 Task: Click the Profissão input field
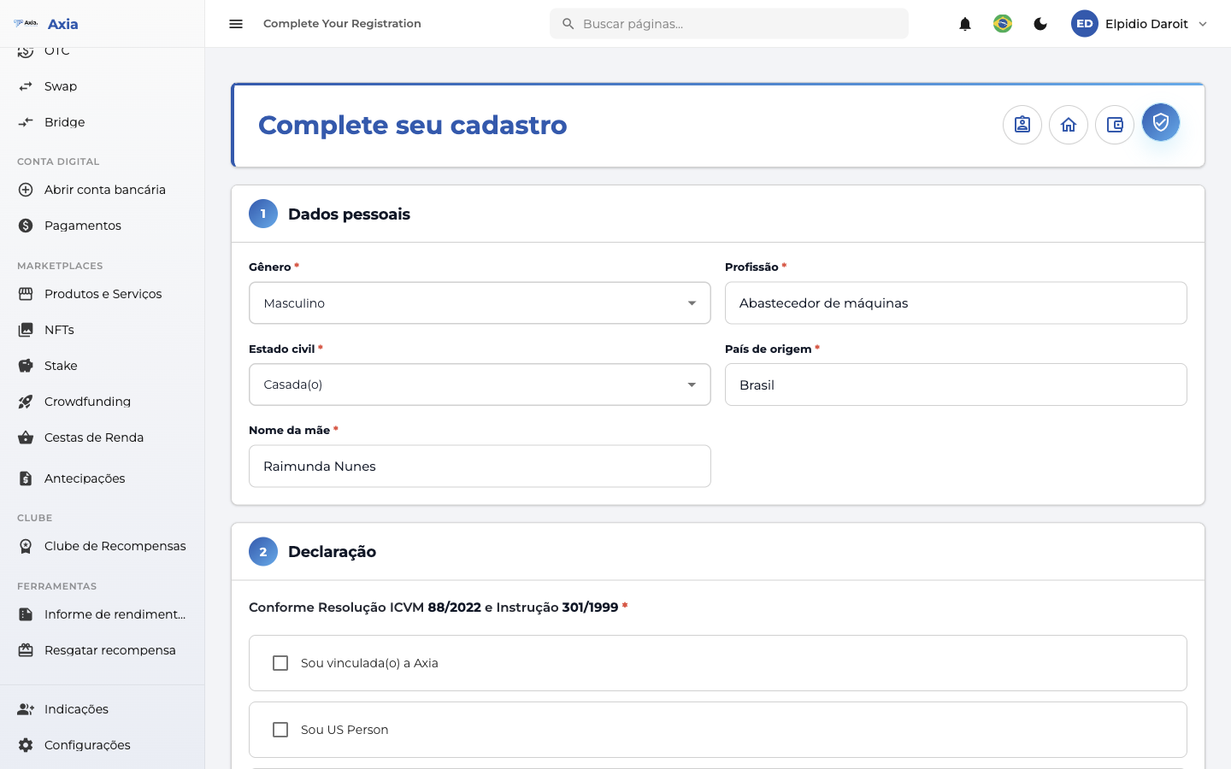[x=956, y=303]
